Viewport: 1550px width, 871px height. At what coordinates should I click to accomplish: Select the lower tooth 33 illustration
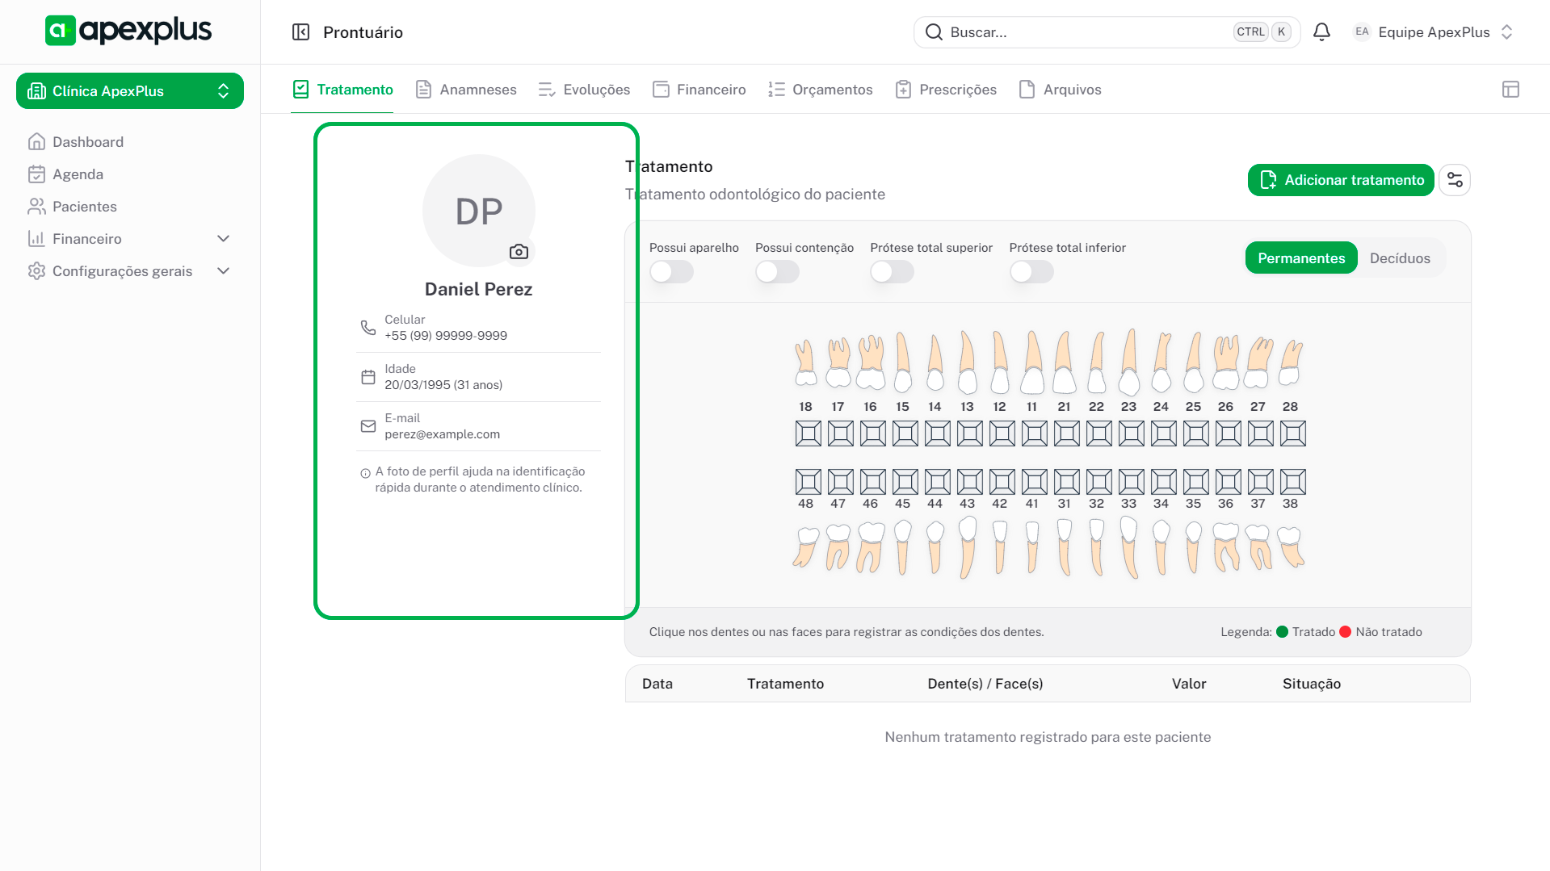click(x=1128, y=546)
